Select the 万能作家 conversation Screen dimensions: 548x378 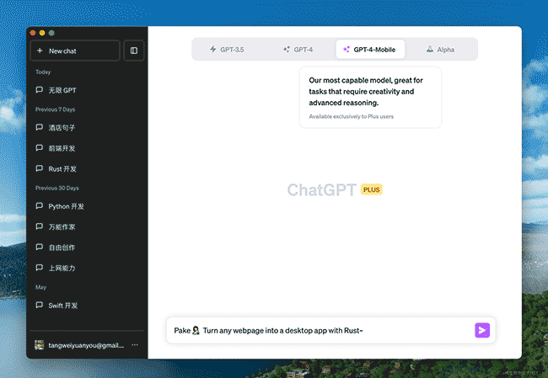pyautogui.click(x=87, y=226)
